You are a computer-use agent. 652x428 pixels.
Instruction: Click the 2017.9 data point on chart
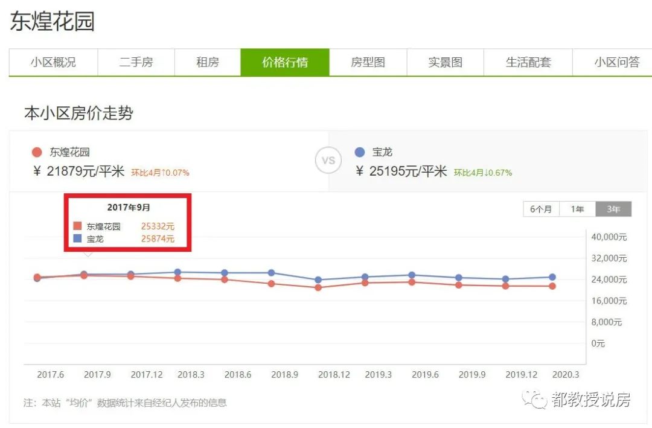click(84, 274)
